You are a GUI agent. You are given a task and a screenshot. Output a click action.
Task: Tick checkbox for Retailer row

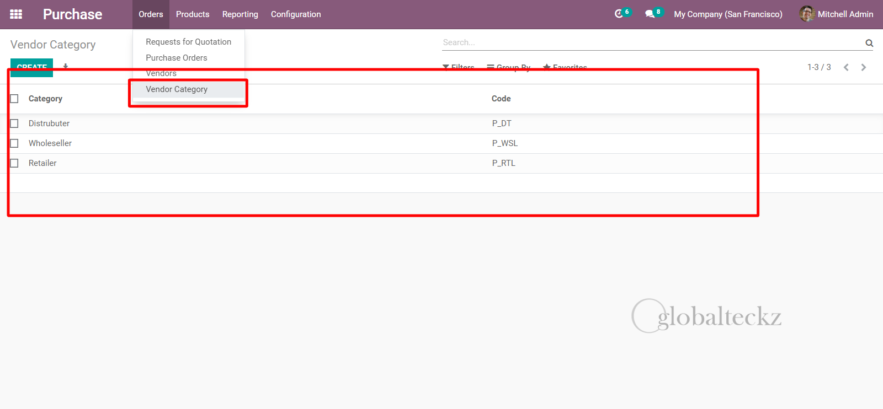click(14, 163)
